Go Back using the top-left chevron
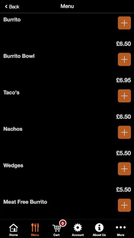Image resolution: width=134 pixels, height=238 pixels. (12, 7)
